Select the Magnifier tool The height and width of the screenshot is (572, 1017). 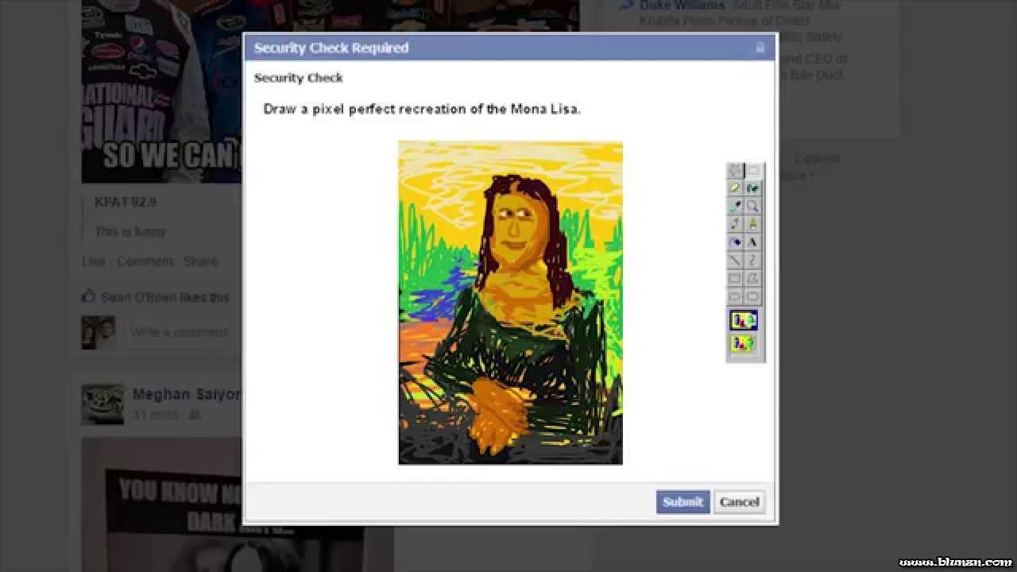coord(753,207)
